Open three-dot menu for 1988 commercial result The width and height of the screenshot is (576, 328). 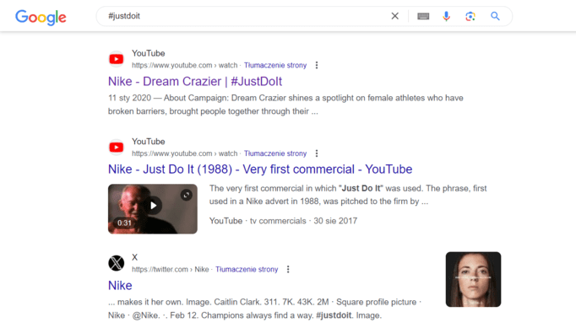[317, 153]
